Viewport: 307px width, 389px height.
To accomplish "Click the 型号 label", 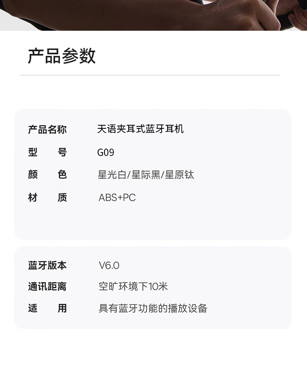I will (x=47, y=152).
